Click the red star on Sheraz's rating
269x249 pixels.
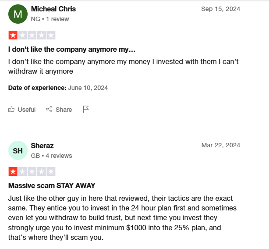point(13,171)
